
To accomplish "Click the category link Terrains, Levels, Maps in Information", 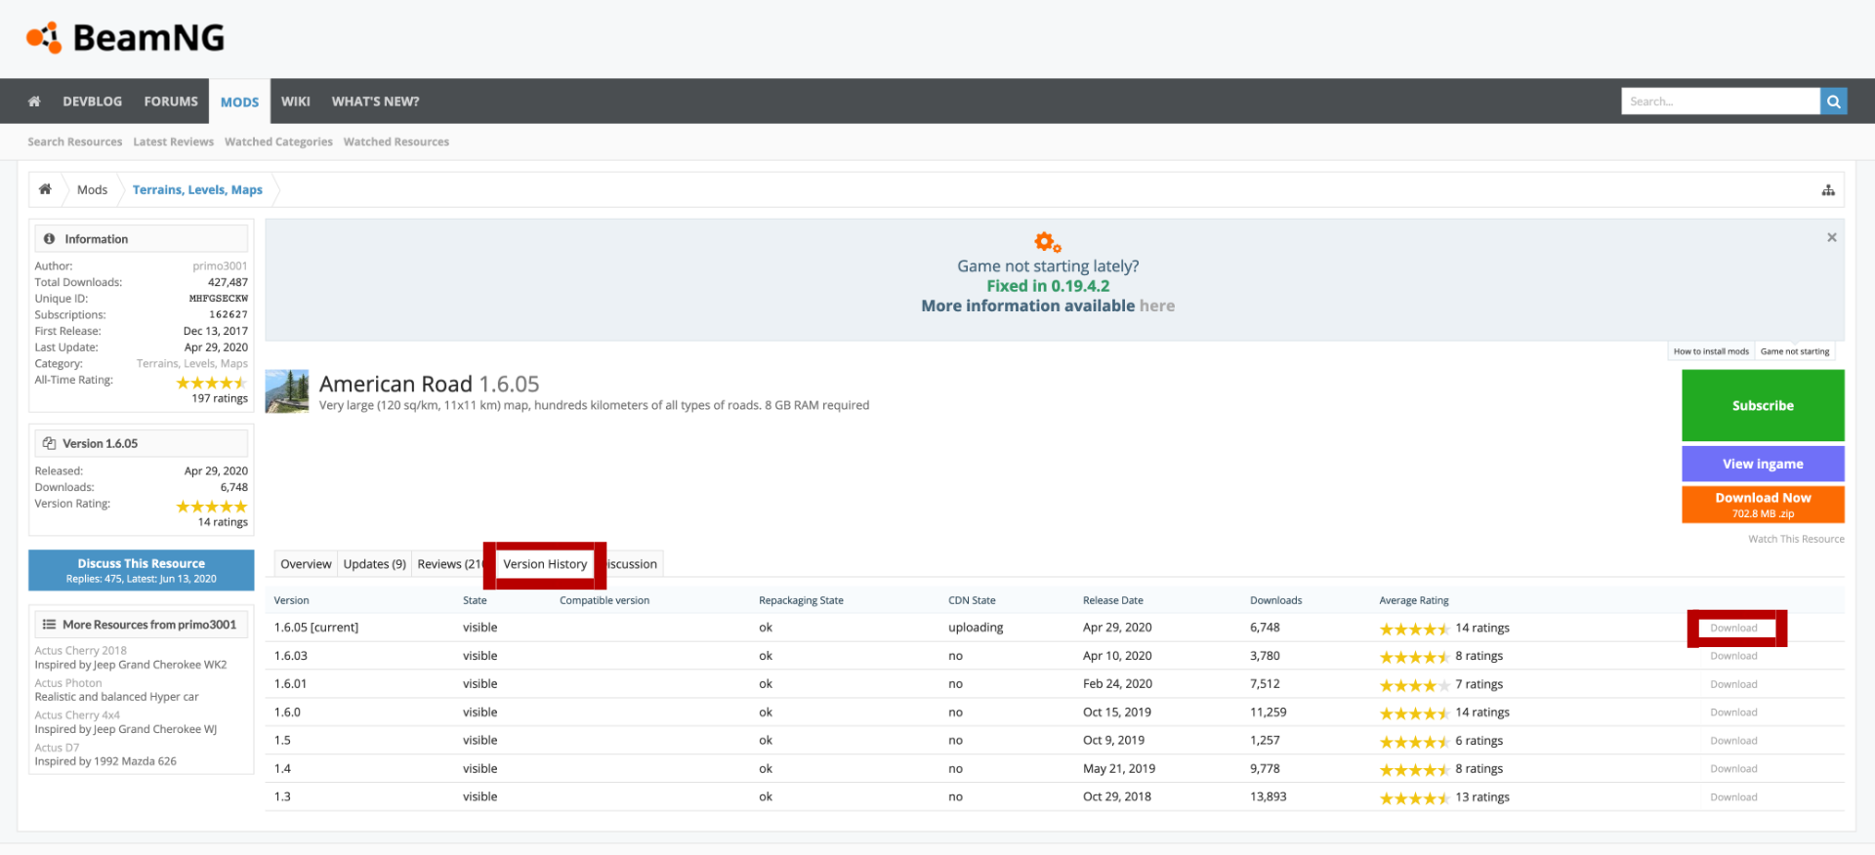I will point(192,363).
